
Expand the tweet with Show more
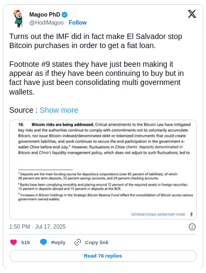[x=59, y=110]
